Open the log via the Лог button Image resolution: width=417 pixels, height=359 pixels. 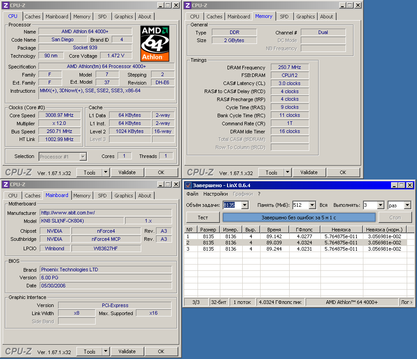(406, 302)
